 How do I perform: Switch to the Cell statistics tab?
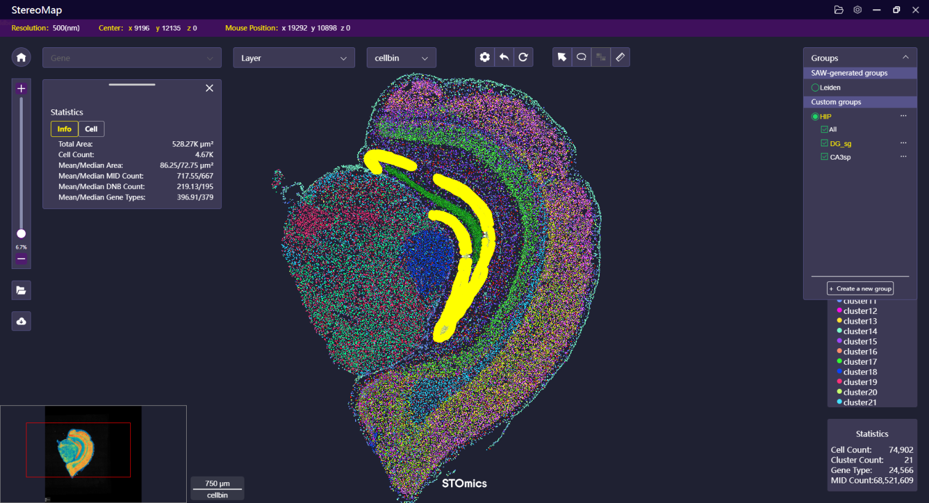pos(91,129)
